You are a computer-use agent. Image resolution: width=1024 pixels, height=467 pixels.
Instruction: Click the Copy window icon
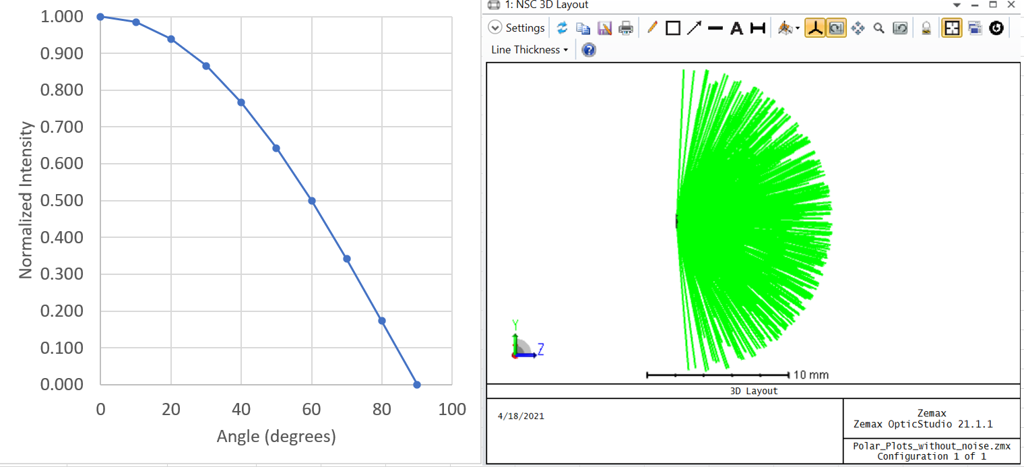[x=583, y=28]
